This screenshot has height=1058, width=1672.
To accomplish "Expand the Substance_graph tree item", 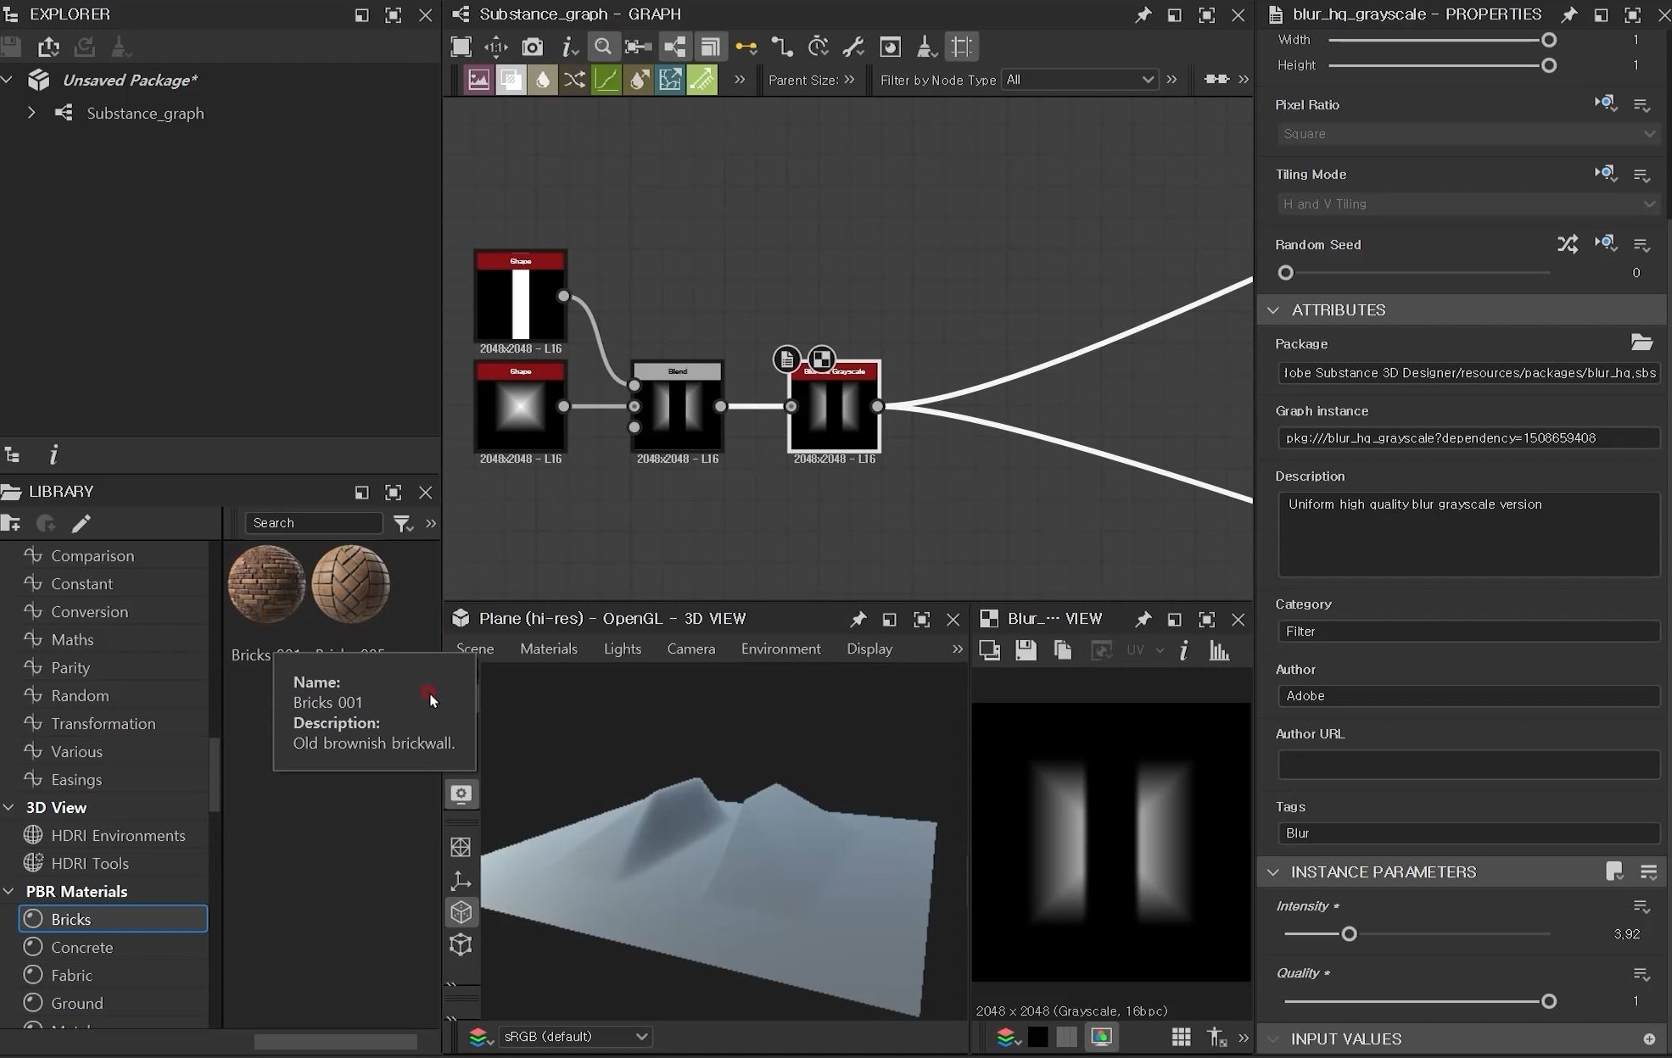I will click(x=31, y=113).
